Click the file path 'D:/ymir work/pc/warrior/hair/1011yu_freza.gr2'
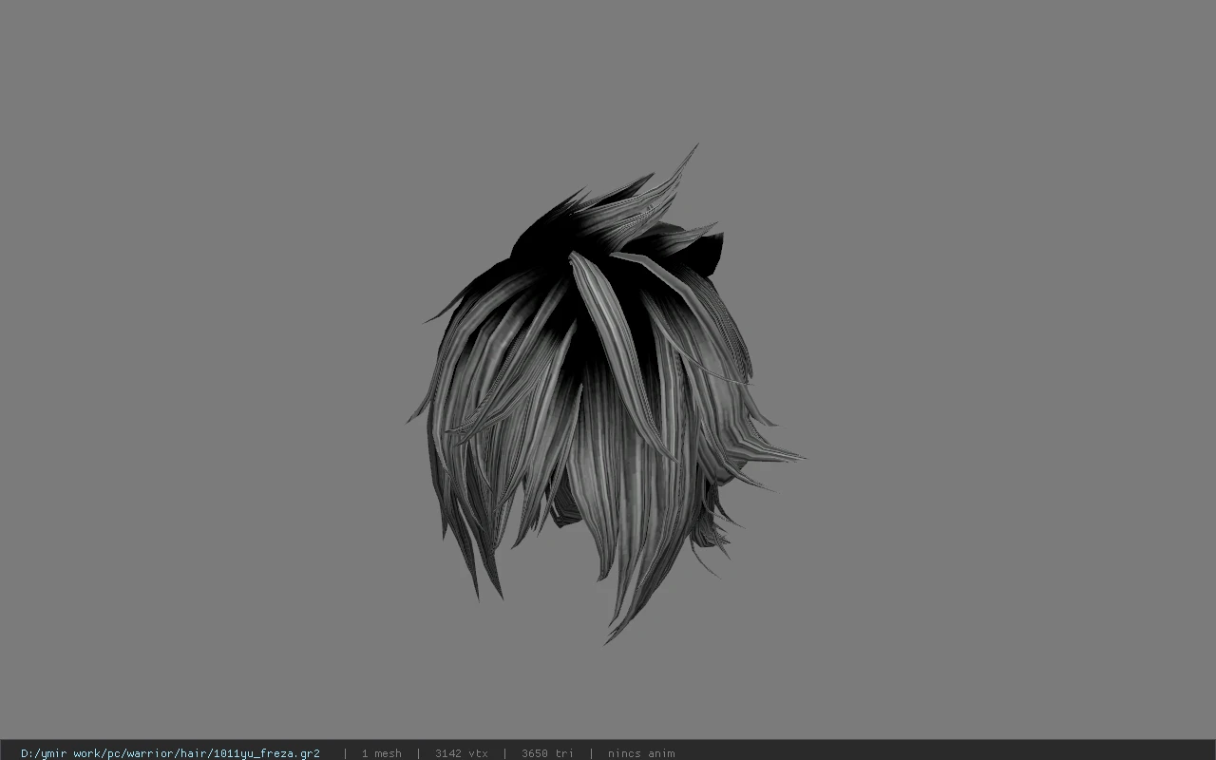 point(170,753)
